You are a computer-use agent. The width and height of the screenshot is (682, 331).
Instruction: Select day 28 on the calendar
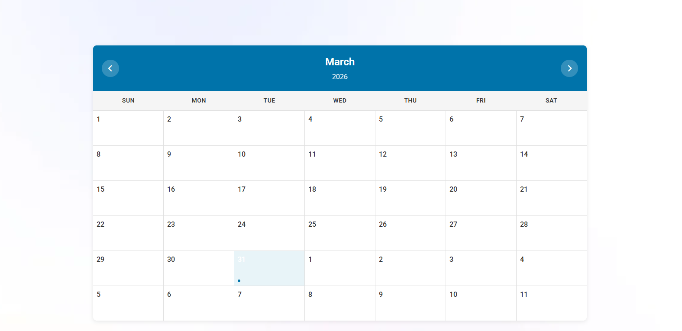[x=552, y=233]
